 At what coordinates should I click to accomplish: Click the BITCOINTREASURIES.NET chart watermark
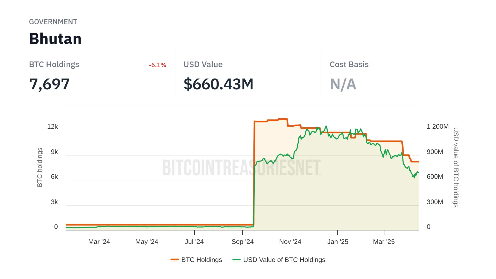pyautogui.click(x=242, y=167)
